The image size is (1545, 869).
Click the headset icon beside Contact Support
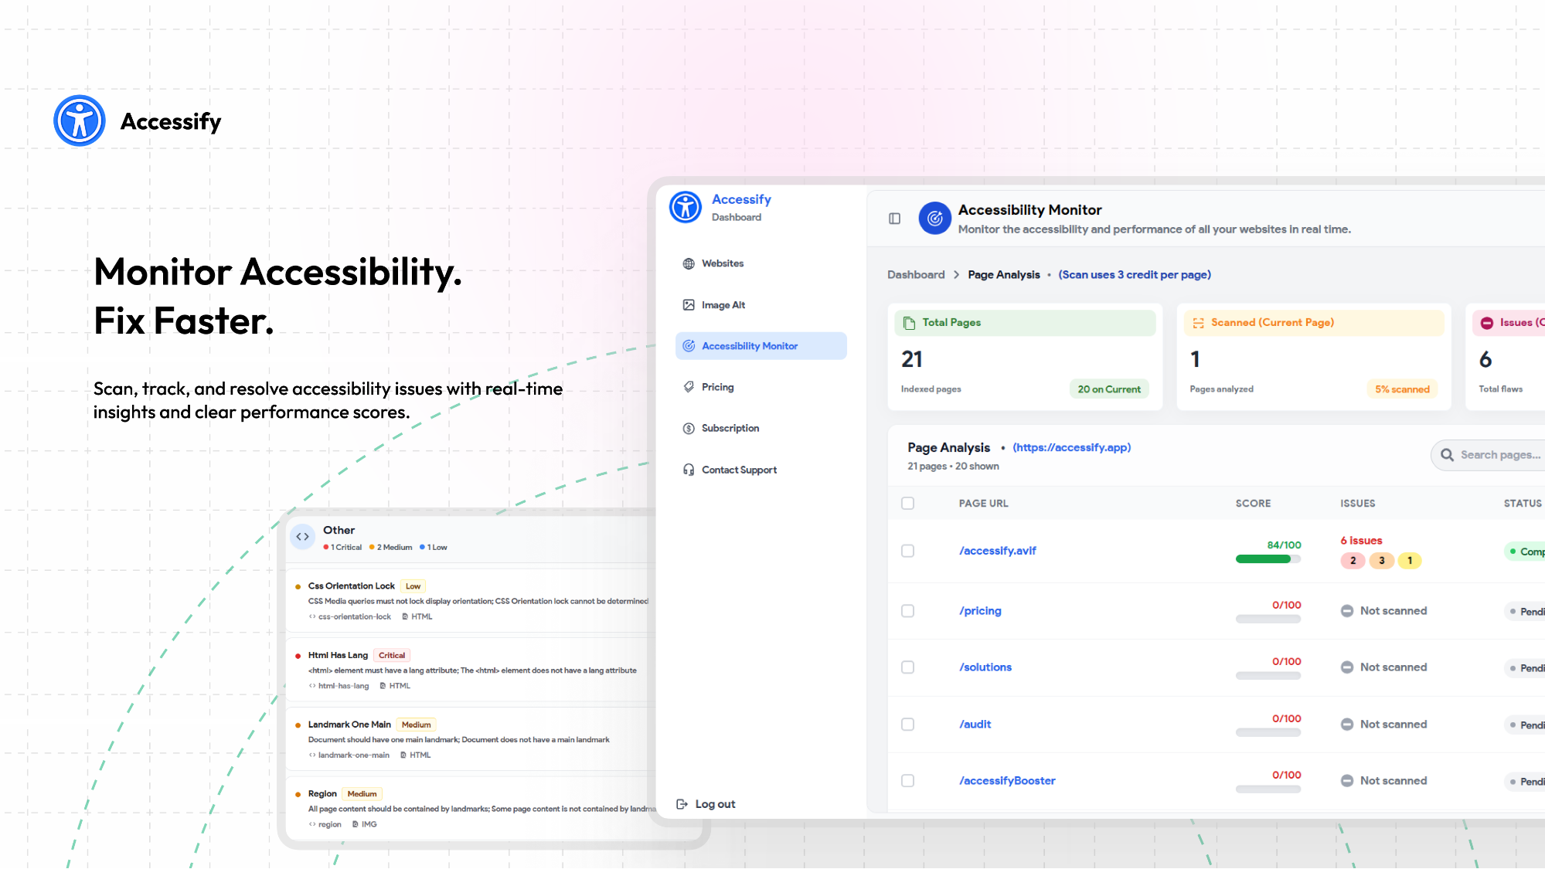[689, 470]
